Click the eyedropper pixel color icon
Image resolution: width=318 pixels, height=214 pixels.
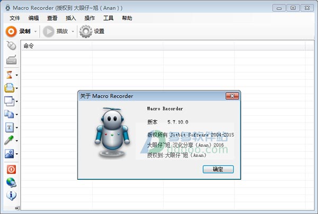(9, 140)
